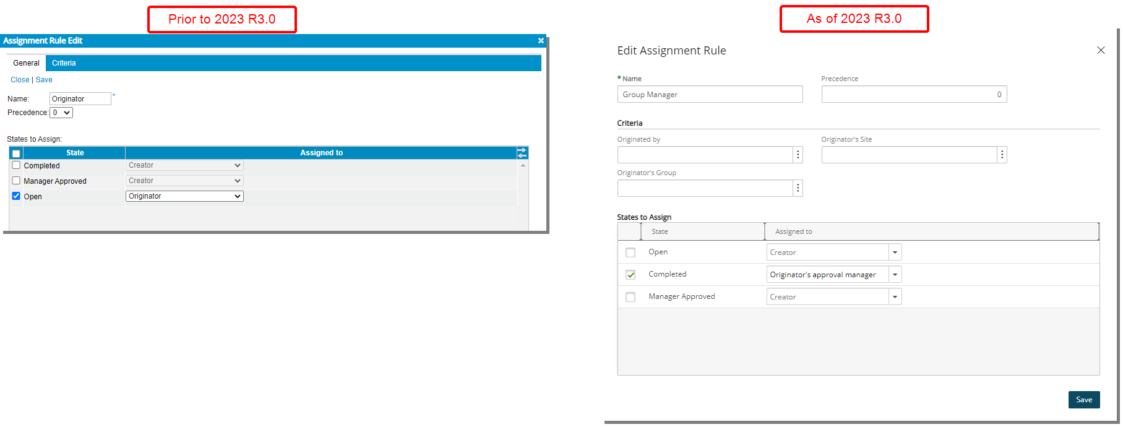Click the Completed label in new table
Viewport: 1123px width, 427px height.
pos(668,274)
